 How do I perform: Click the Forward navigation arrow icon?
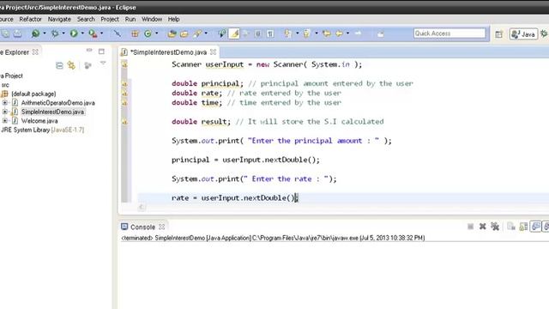pos(358,33)
